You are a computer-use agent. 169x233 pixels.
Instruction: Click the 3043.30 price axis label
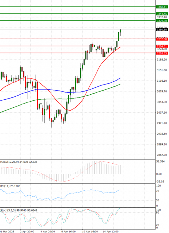(161, 102)
